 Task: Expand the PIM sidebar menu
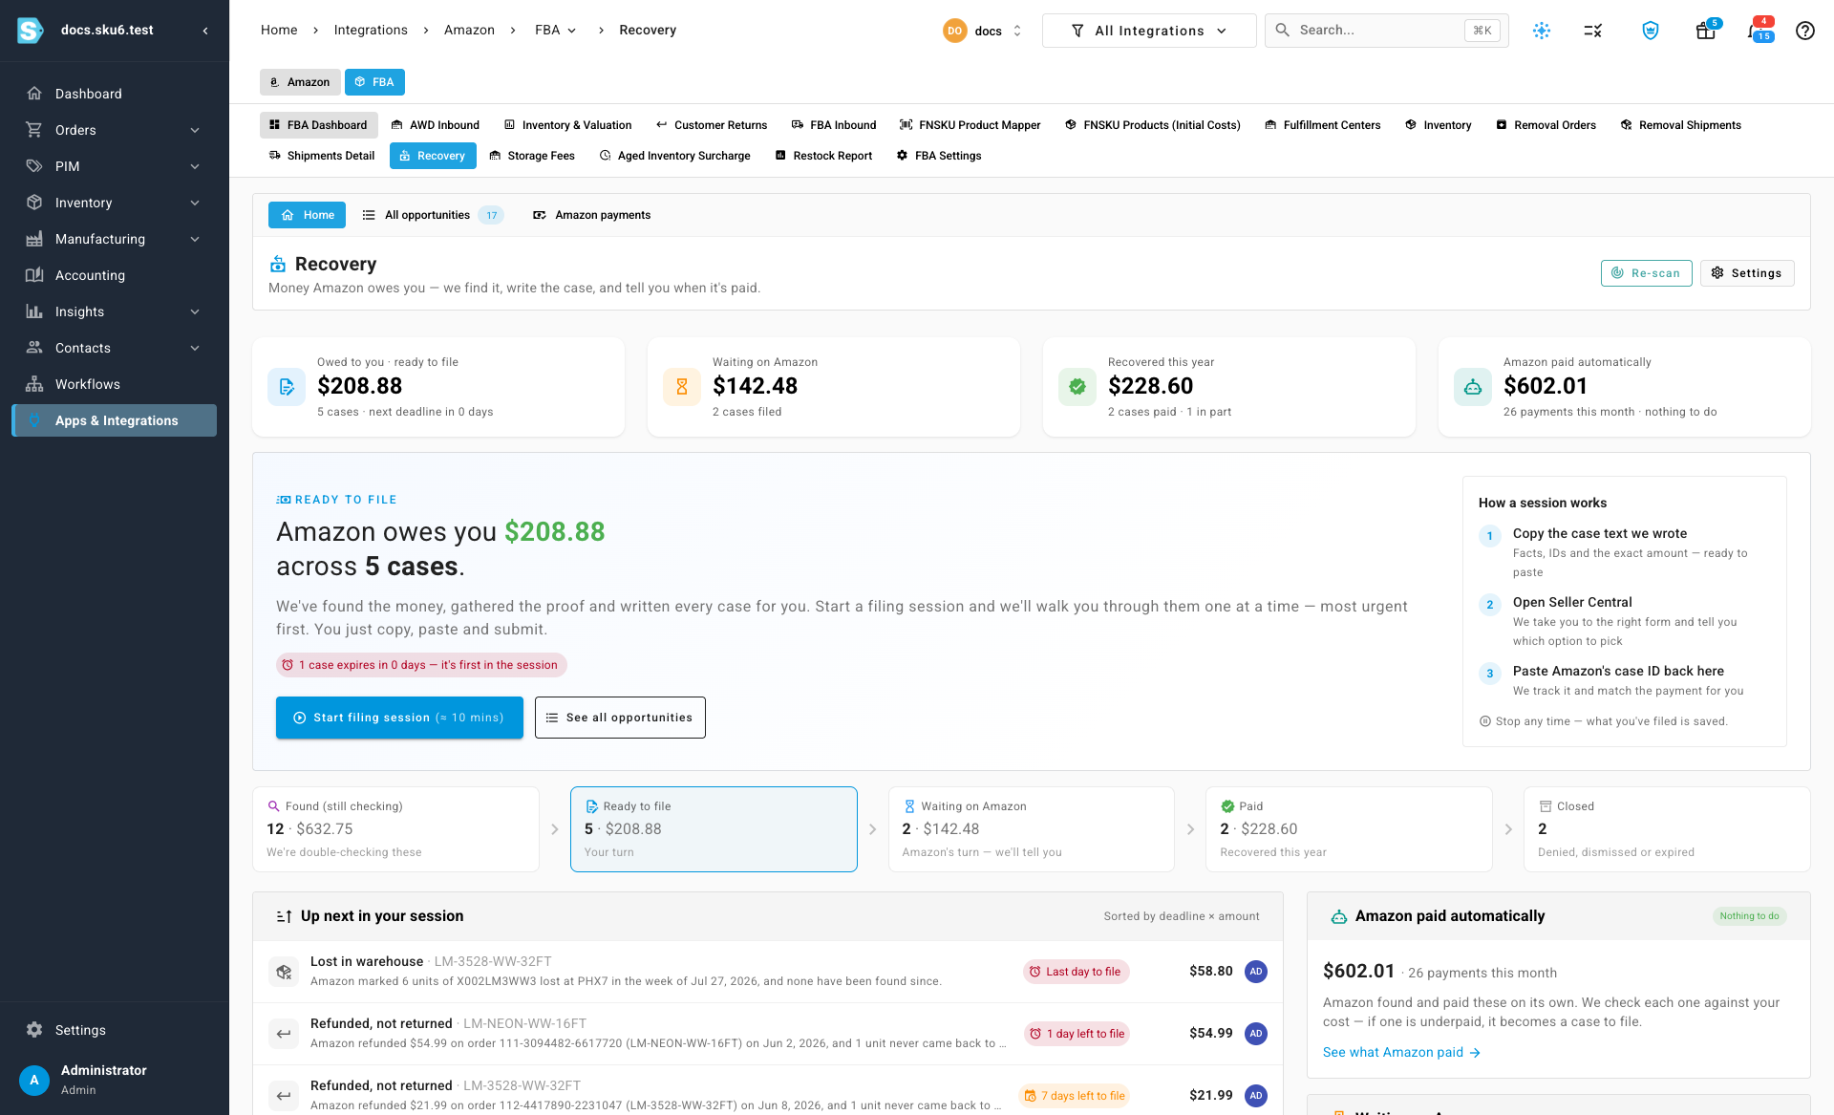(x=115, y=166)
